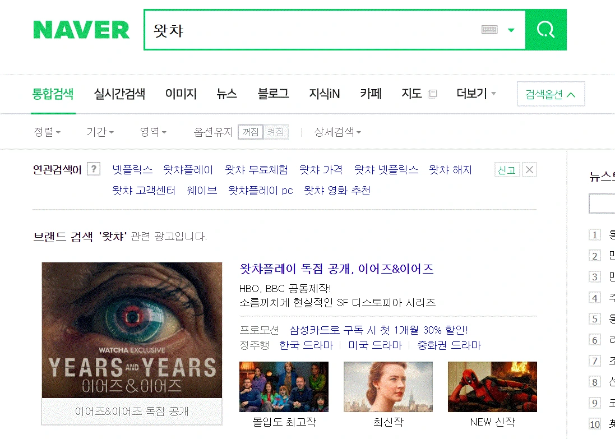
Task: Open the 기간 period dropdown
Action: (100, 132)
